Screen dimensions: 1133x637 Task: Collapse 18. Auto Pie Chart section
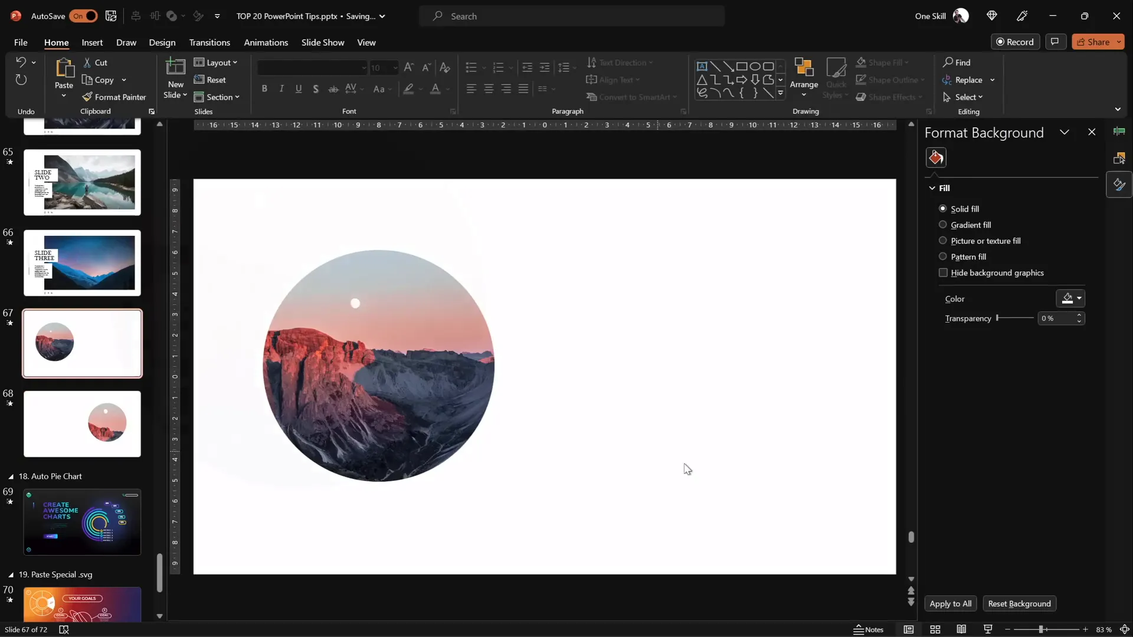tap(11, 477)
